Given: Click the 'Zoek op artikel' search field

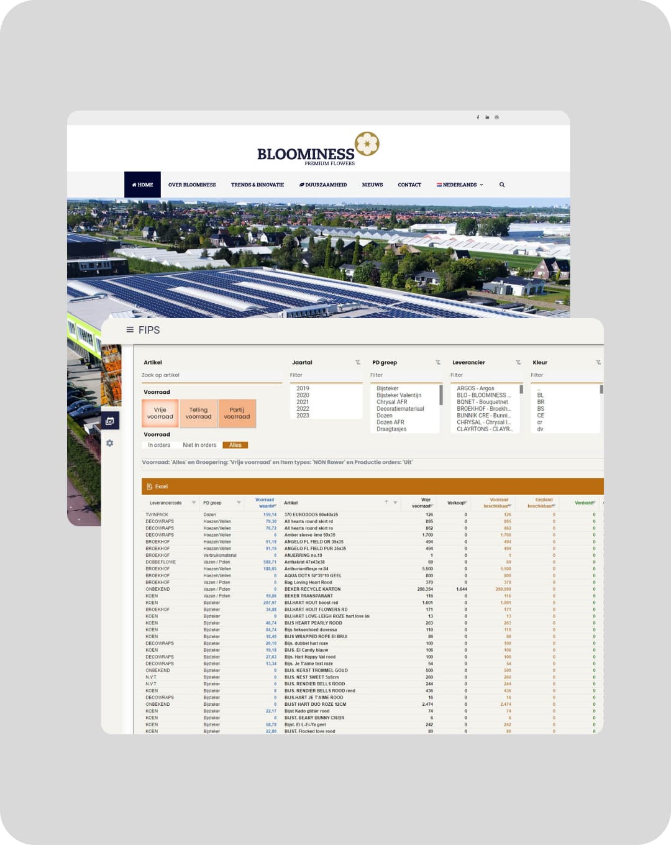Looking at the screenshot, I should point(211,375).
